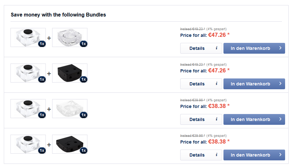This screenshot has height=168, width=294.
Task: View black block thumbnail in second bundle
Action: click(x=70, y=73)
